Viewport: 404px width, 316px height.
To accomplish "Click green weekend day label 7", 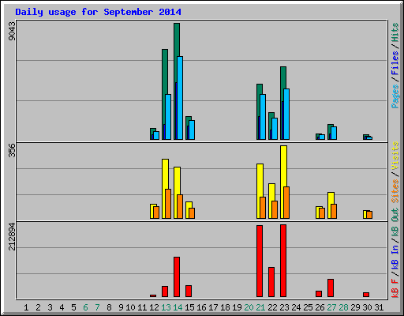I will click(x=97, y=307).
